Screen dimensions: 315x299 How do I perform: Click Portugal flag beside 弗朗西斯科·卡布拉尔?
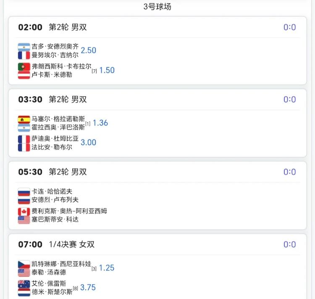24,67
